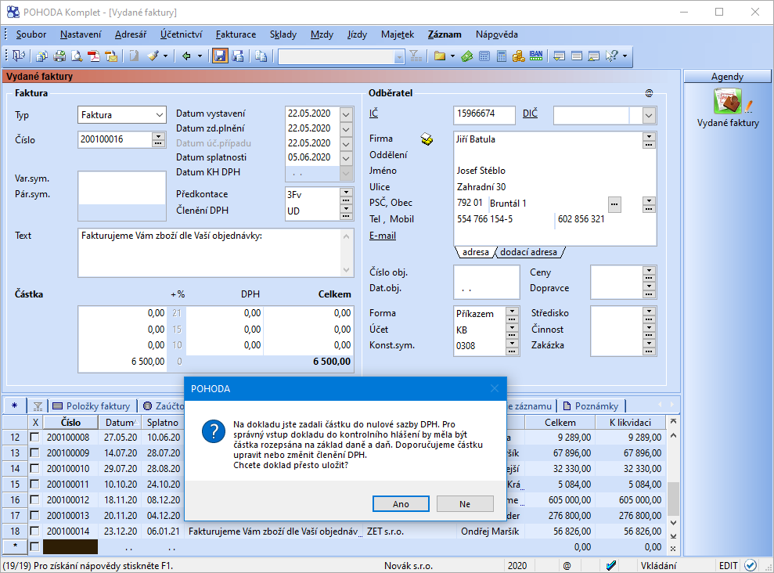Click the IČ link label

pos(373,114)
